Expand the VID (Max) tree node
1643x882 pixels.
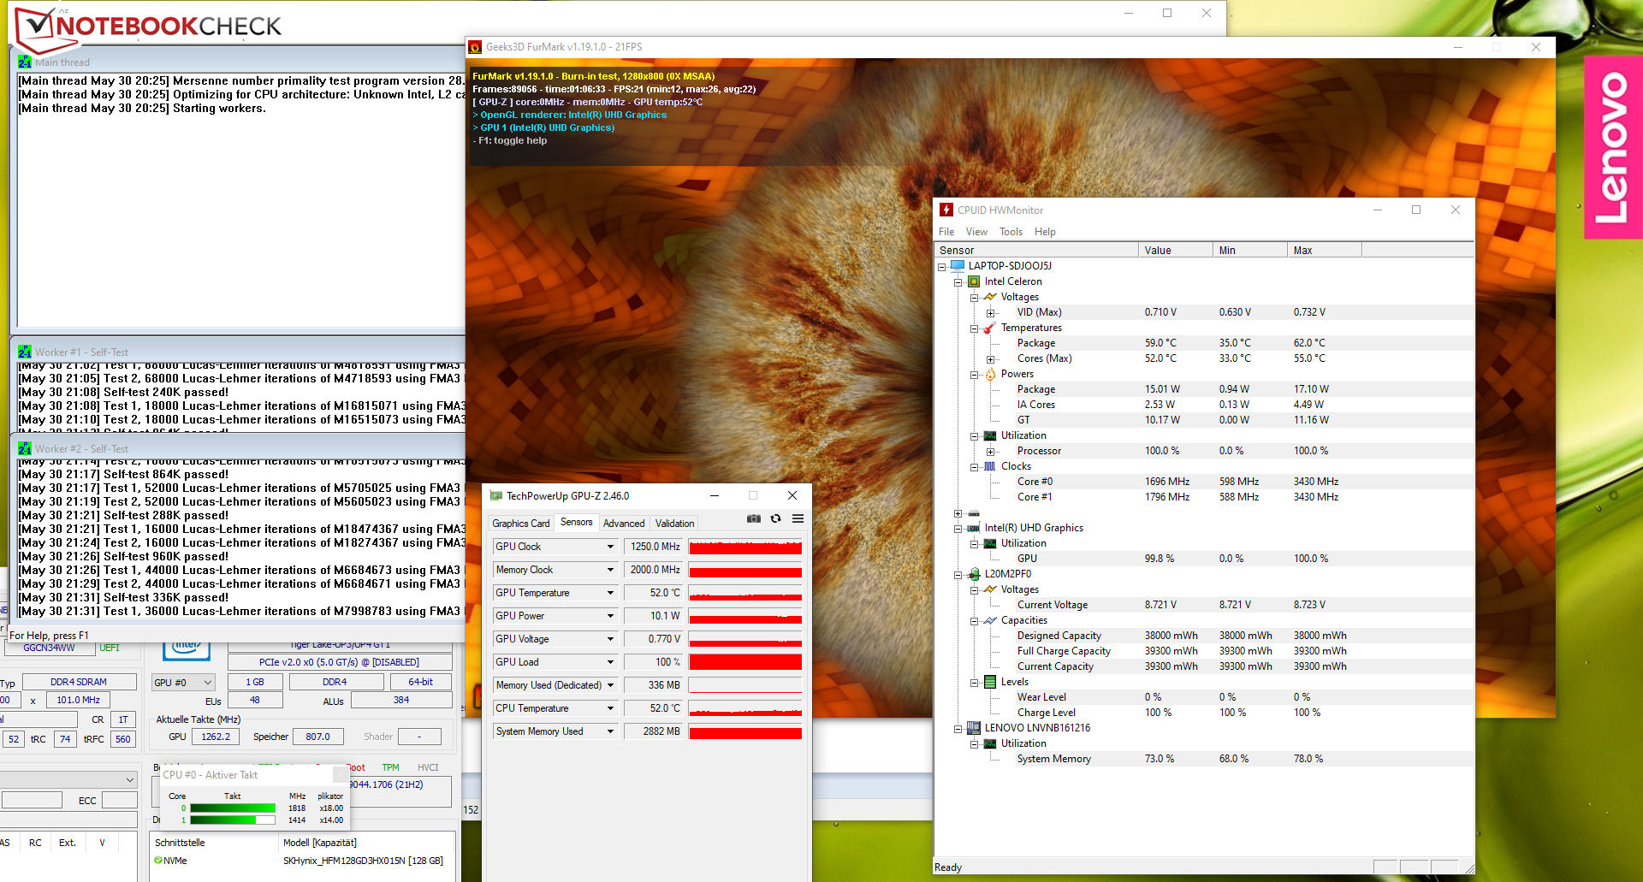click(x=990, y=313)
